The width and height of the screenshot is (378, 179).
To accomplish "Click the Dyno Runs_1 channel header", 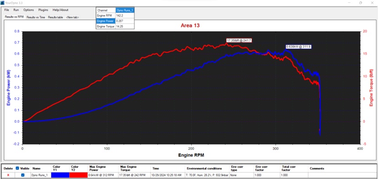I will [x=125, y=10].
